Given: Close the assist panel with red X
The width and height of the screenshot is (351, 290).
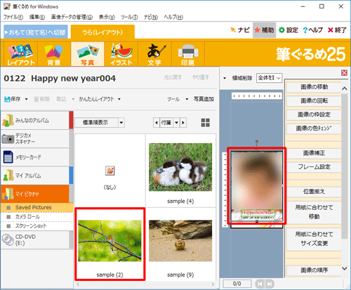Looking at the screenshot, I should [x=344, y=73].
